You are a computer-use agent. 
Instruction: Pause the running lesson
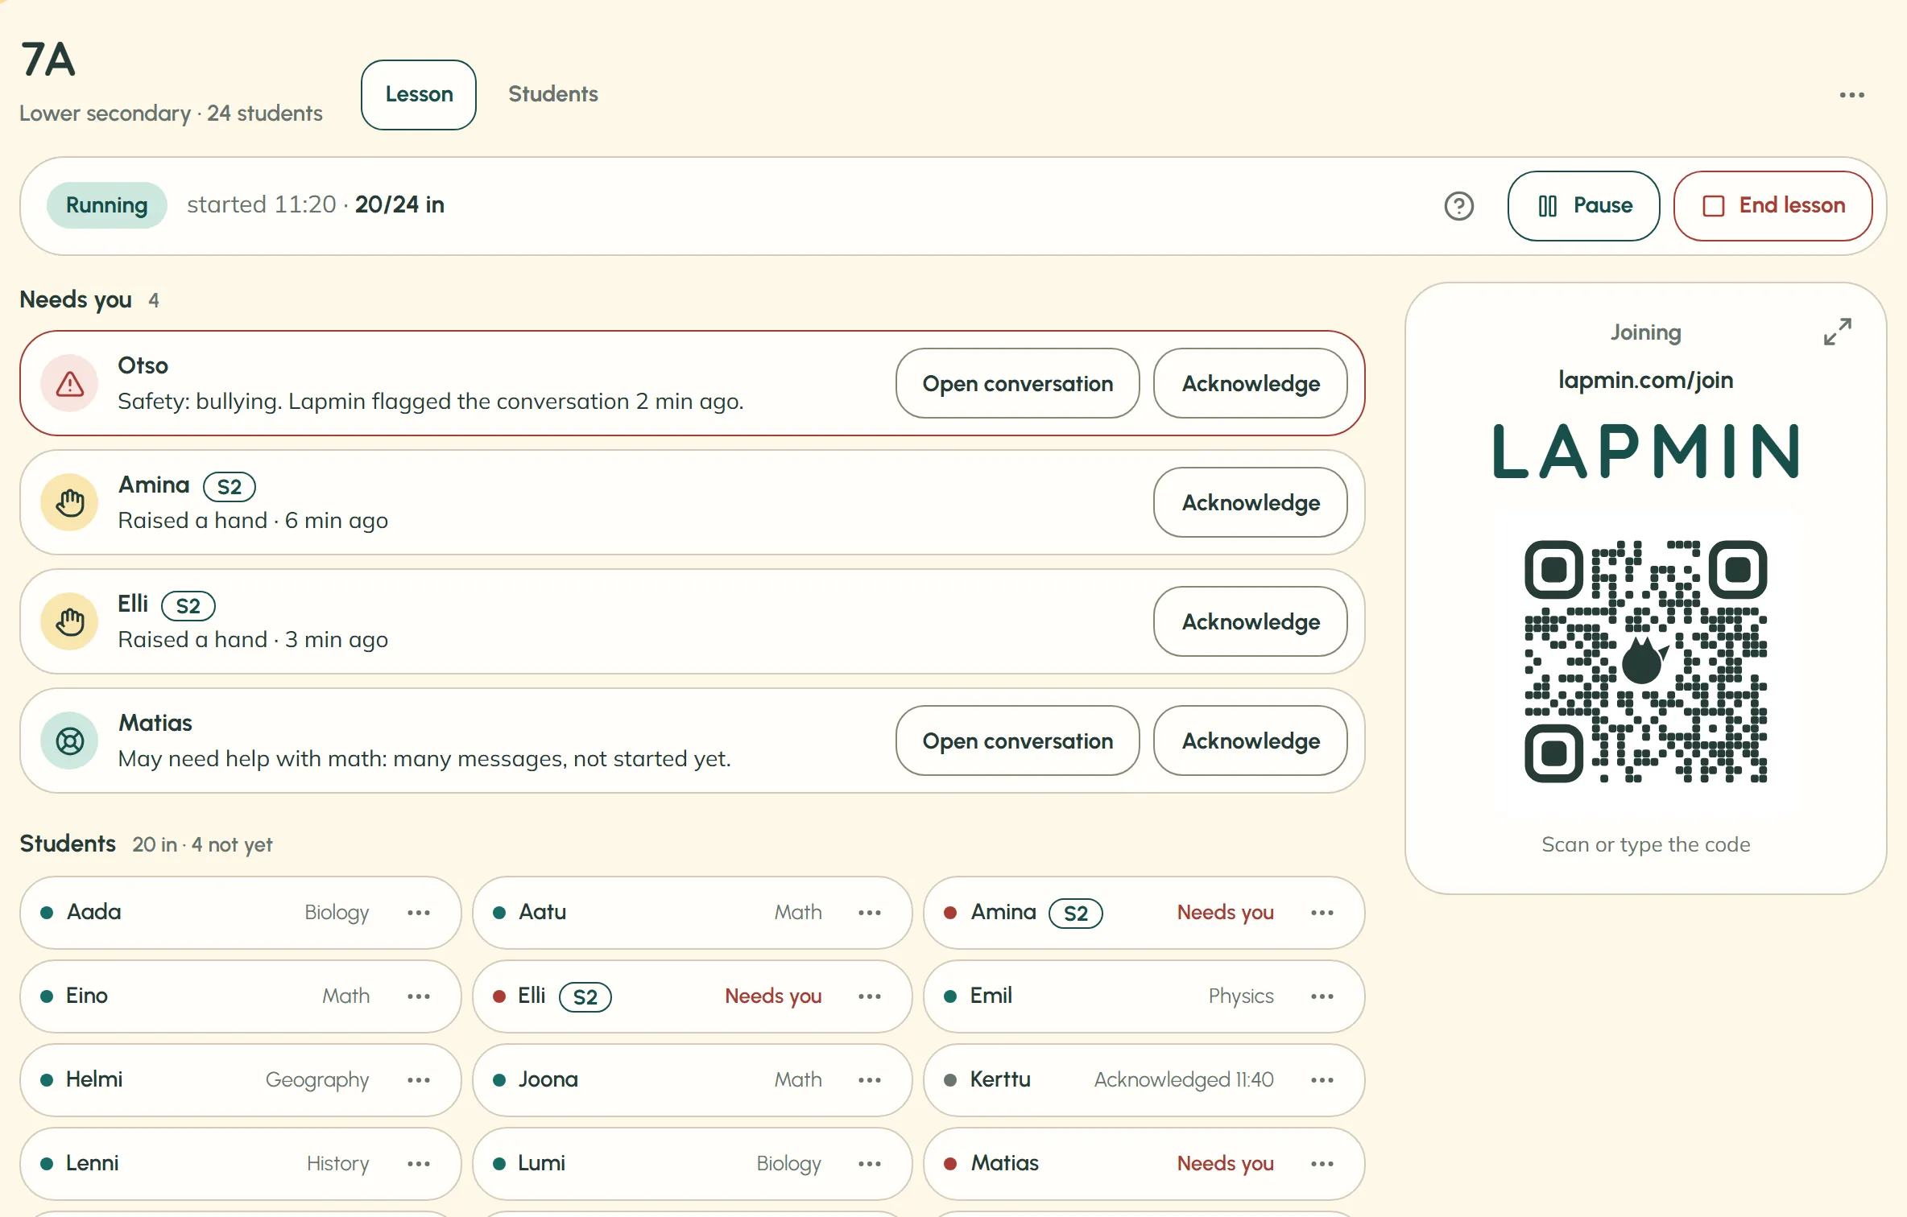point(1583,206)
